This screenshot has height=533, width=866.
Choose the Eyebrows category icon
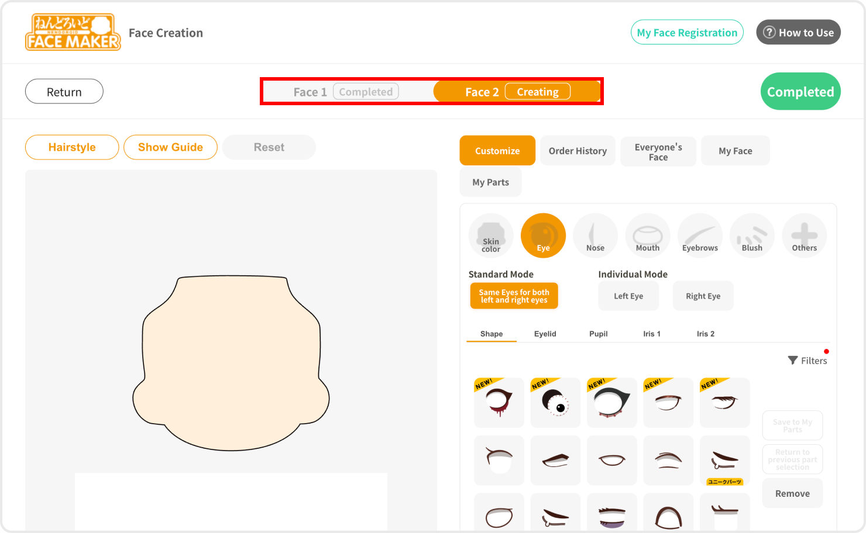(x=700, y=236)
